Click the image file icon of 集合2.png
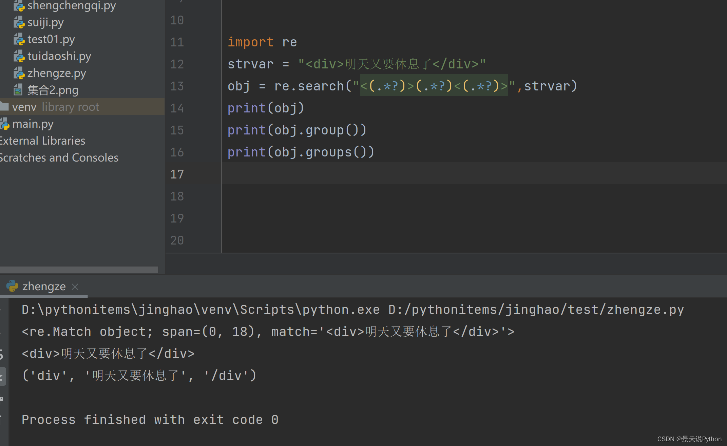 [x=18, y=90]
